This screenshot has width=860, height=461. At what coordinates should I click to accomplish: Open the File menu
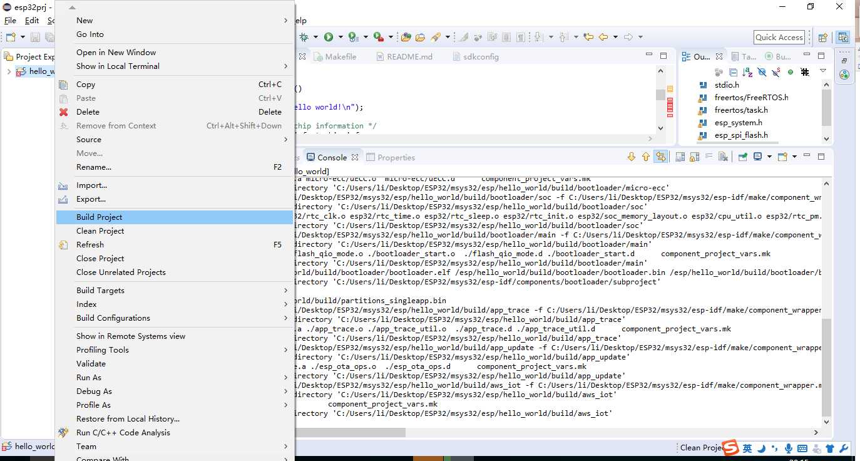coord(10,20)
